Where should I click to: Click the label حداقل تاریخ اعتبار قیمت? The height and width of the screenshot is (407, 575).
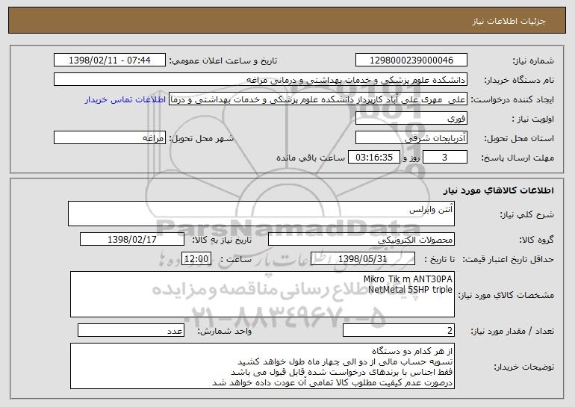[508, 260]
